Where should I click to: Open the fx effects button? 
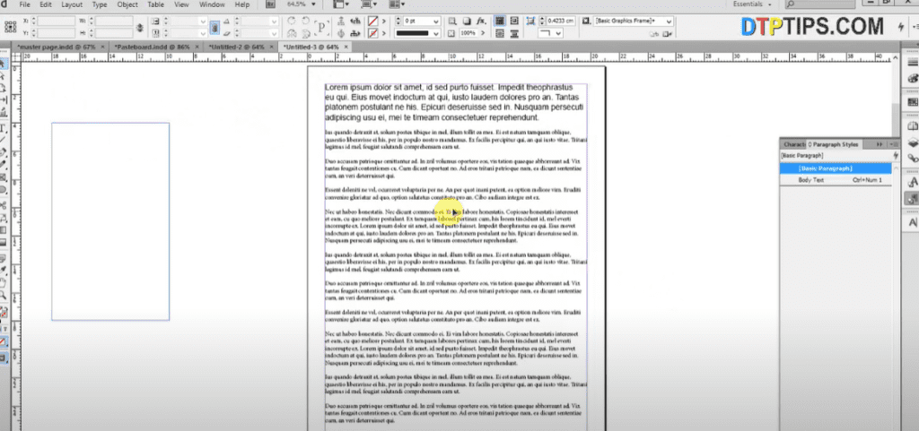tap(481, 21)
